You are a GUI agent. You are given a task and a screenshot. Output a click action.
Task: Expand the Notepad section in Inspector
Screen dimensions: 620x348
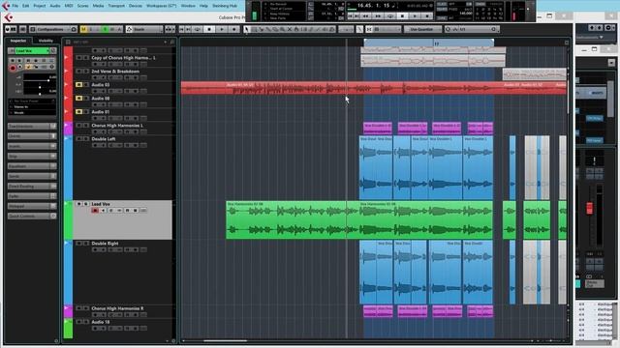(32, 206)
